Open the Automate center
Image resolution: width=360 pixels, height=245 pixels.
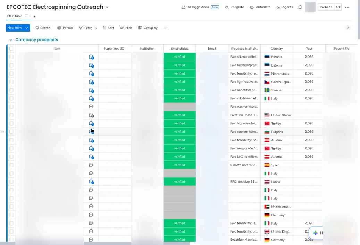pos(260,7)
